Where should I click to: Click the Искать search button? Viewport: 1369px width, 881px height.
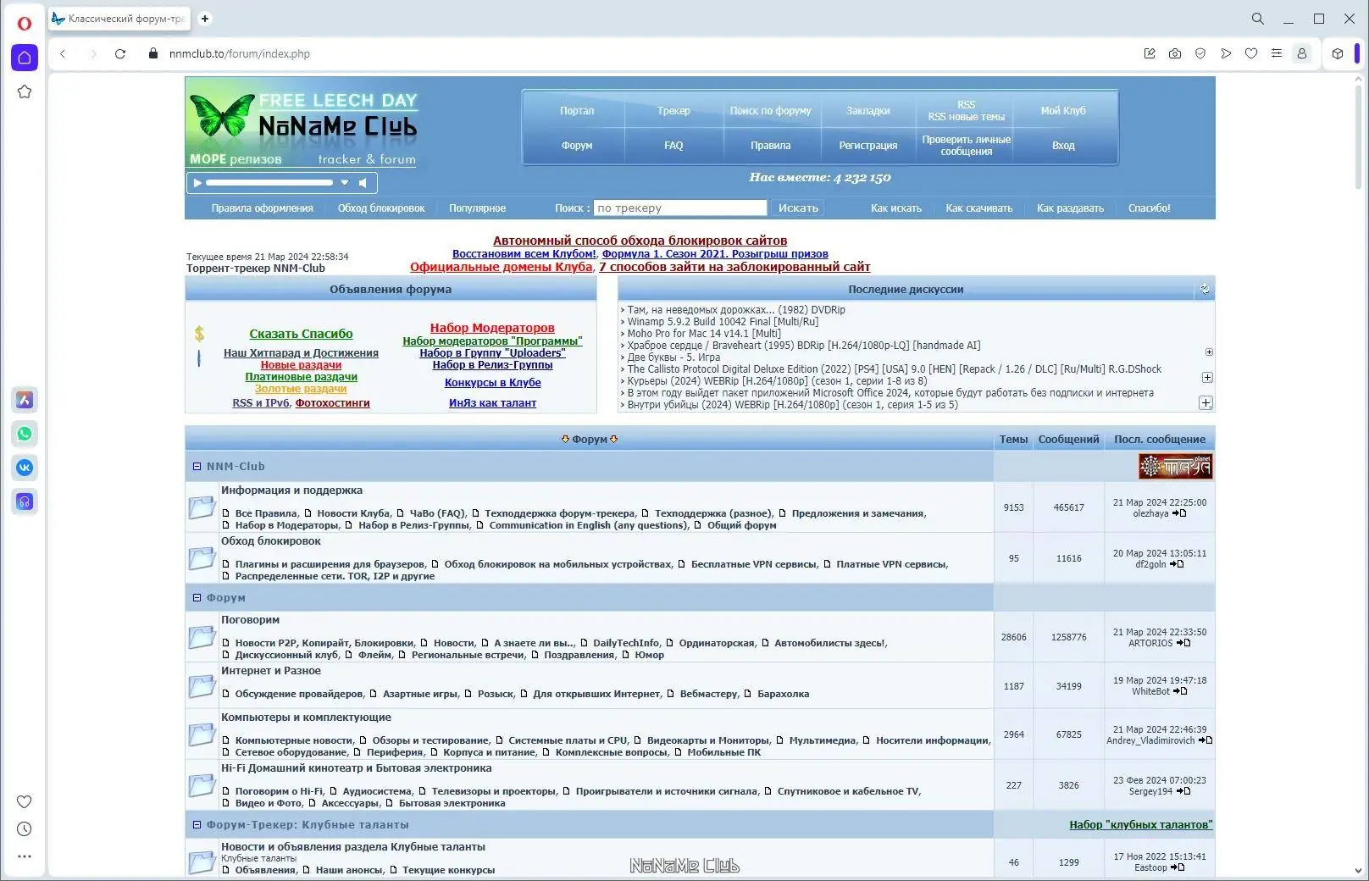[x=798, y=208]
